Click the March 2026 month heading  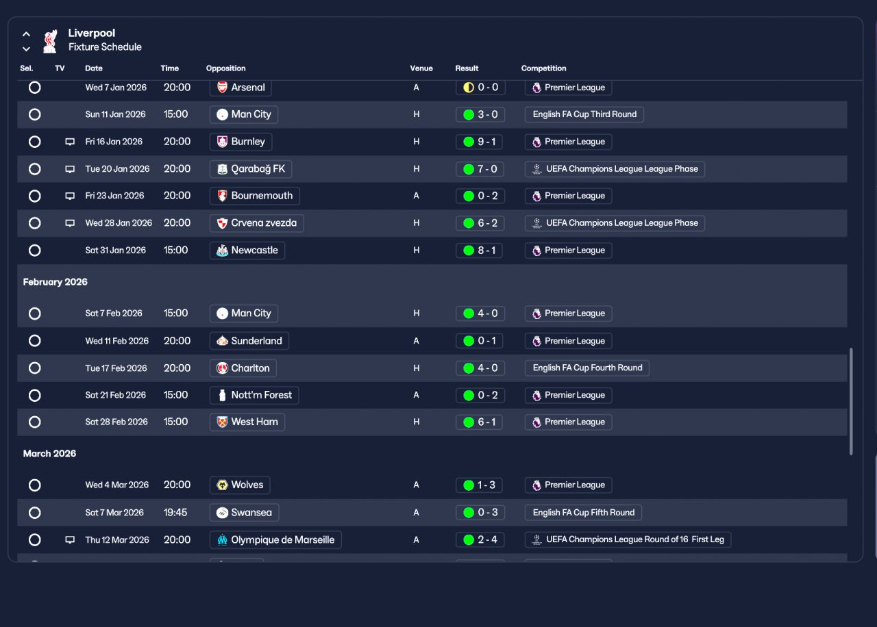(50, 454)
